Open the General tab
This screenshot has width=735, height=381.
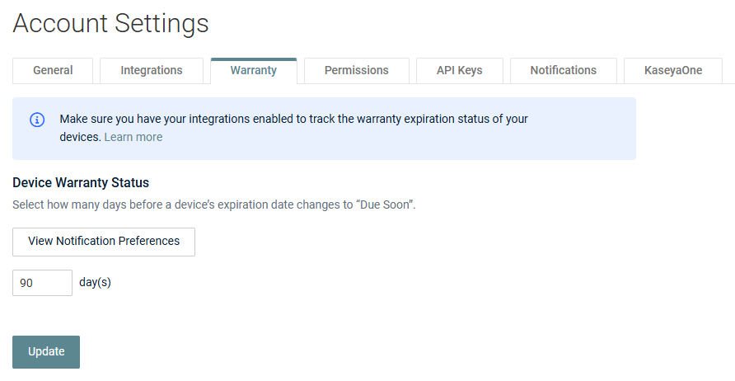(x=53, y=70)
